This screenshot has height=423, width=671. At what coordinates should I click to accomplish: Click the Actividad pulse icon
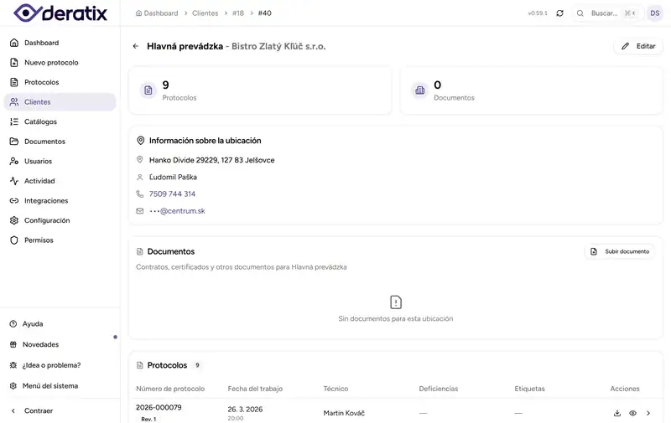tap(14, 181)
